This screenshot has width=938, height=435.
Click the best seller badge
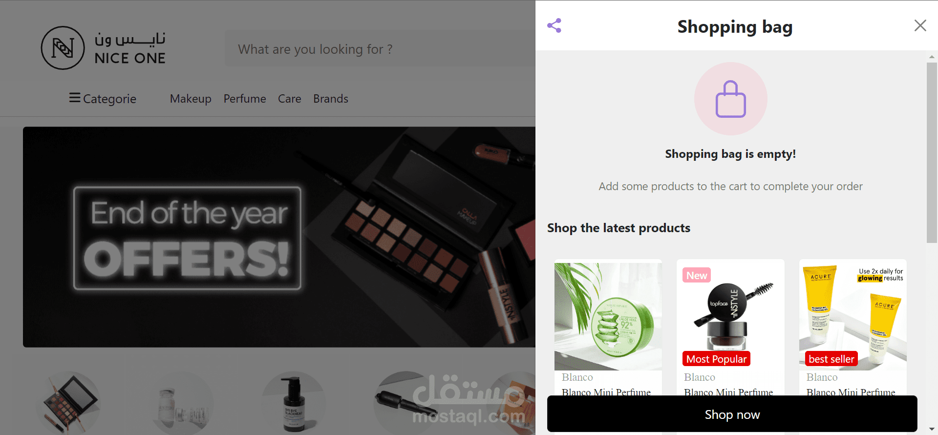(831, 359)
